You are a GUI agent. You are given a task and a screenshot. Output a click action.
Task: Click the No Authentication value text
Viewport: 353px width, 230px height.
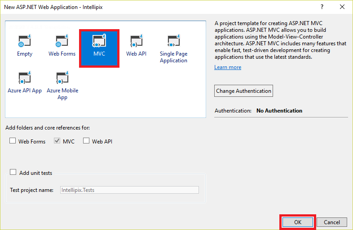pyautogui.click(x=279, y=111)
